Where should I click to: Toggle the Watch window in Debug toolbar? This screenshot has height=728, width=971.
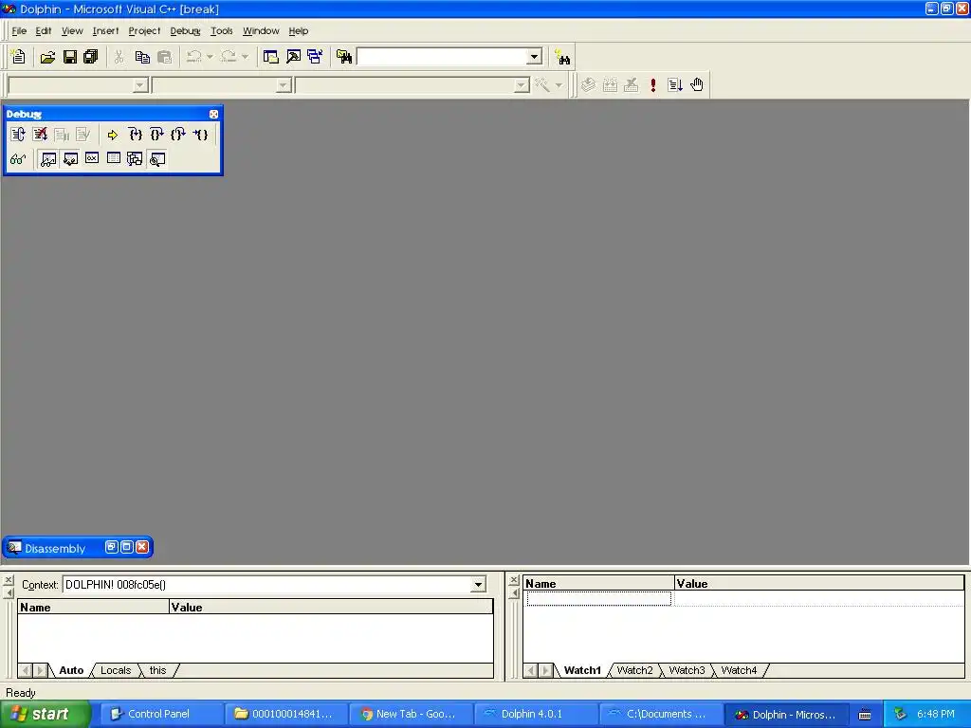click(48, 159)
